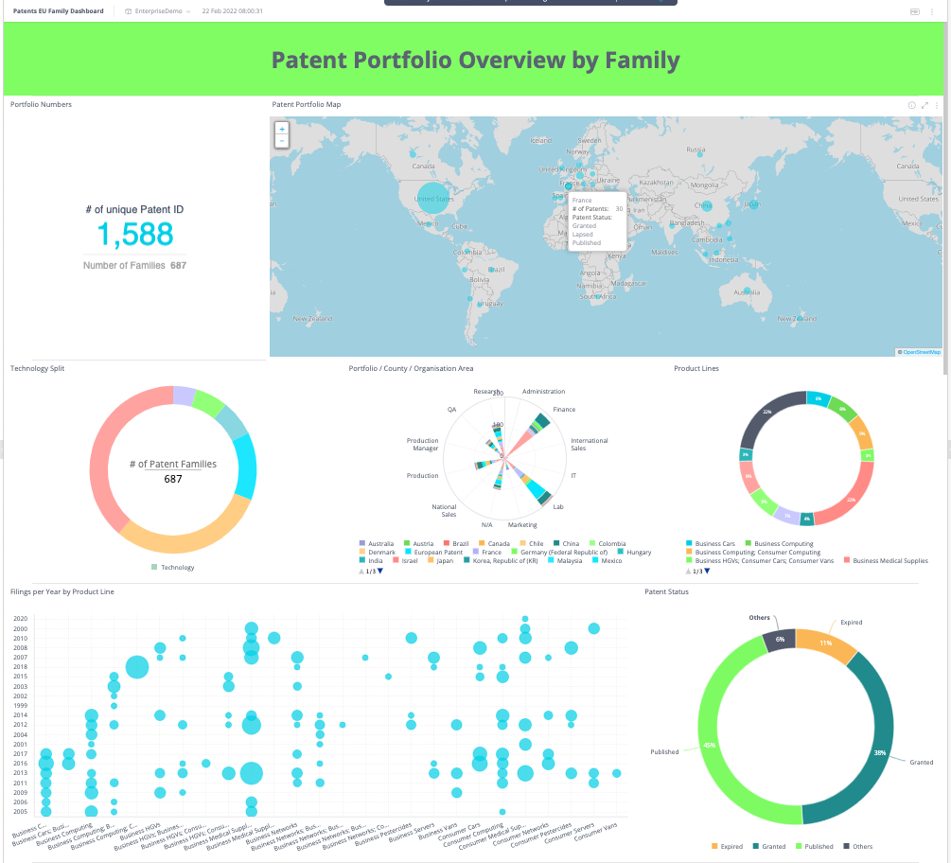Click the Technology Split widget title
The height and width of the screenshot is (863, 951).
click(37, 368)
